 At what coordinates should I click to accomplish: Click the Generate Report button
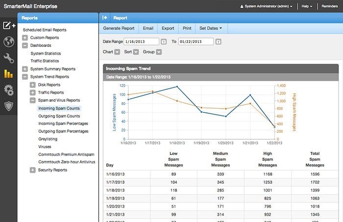(119, 28)
